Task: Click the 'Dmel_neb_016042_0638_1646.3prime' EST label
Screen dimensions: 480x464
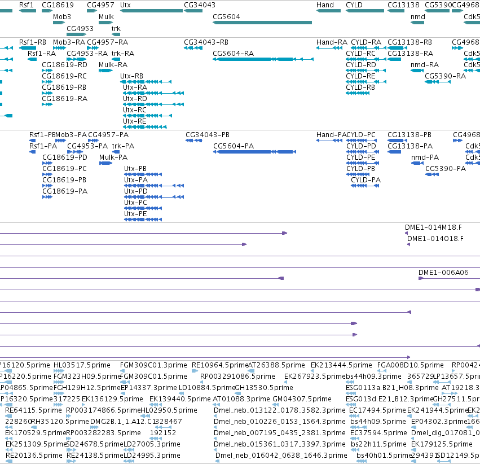Action: (x=281, y=456)
